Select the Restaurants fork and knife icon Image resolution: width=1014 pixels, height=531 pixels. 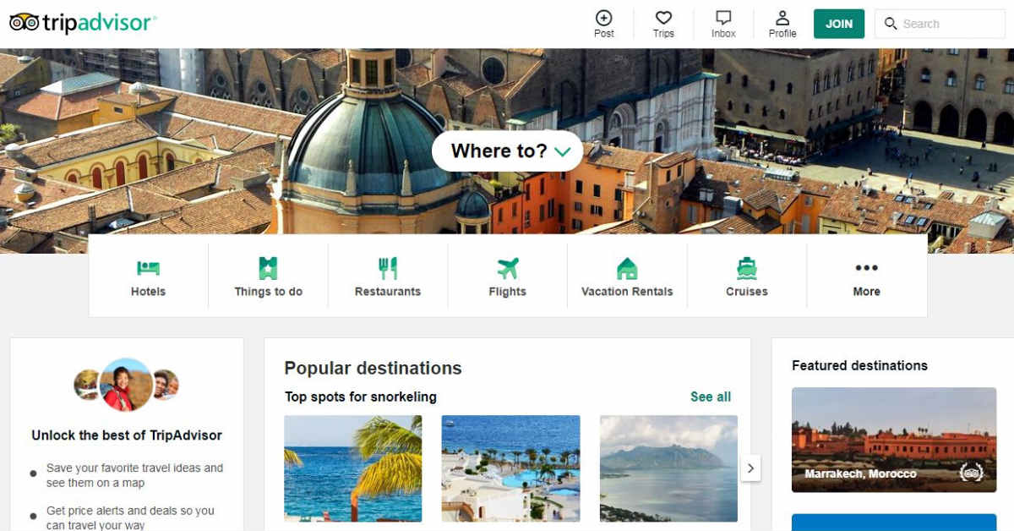tap(388, 268)
